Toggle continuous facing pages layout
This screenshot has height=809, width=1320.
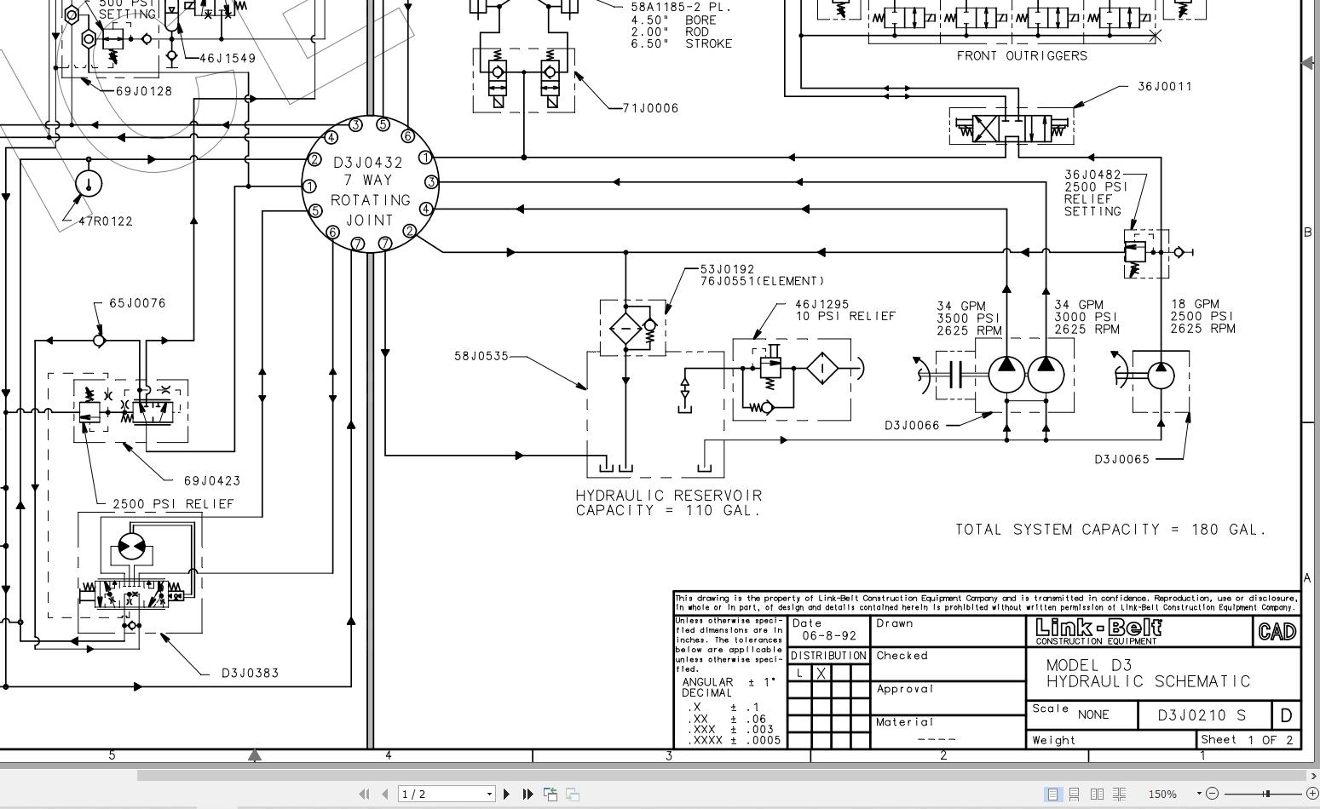click(x=1120, y=793)
